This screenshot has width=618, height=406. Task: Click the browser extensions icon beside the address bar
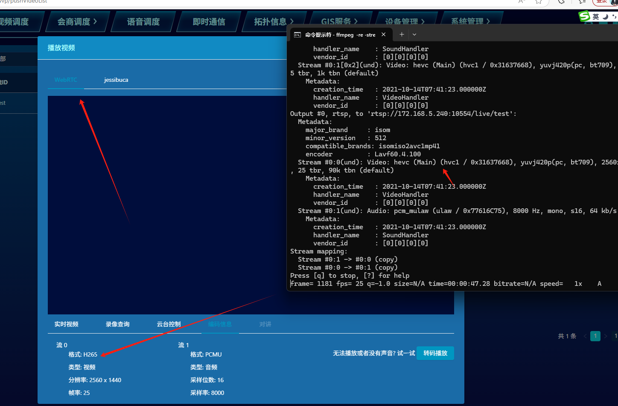(x=561, y=2)
